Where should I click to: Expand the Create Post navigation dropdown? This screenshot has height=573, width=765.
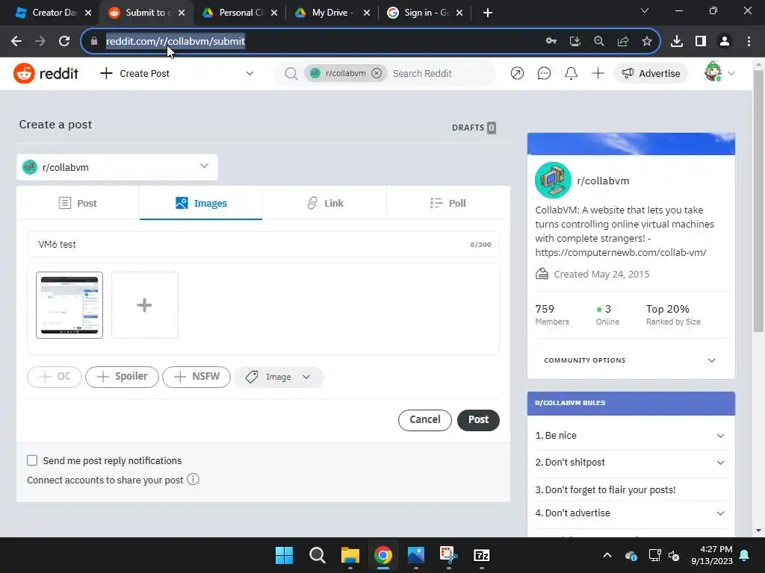click(250, 74)
